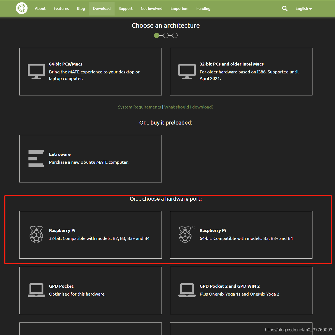Open the Support menu item

tap(126, 8)
